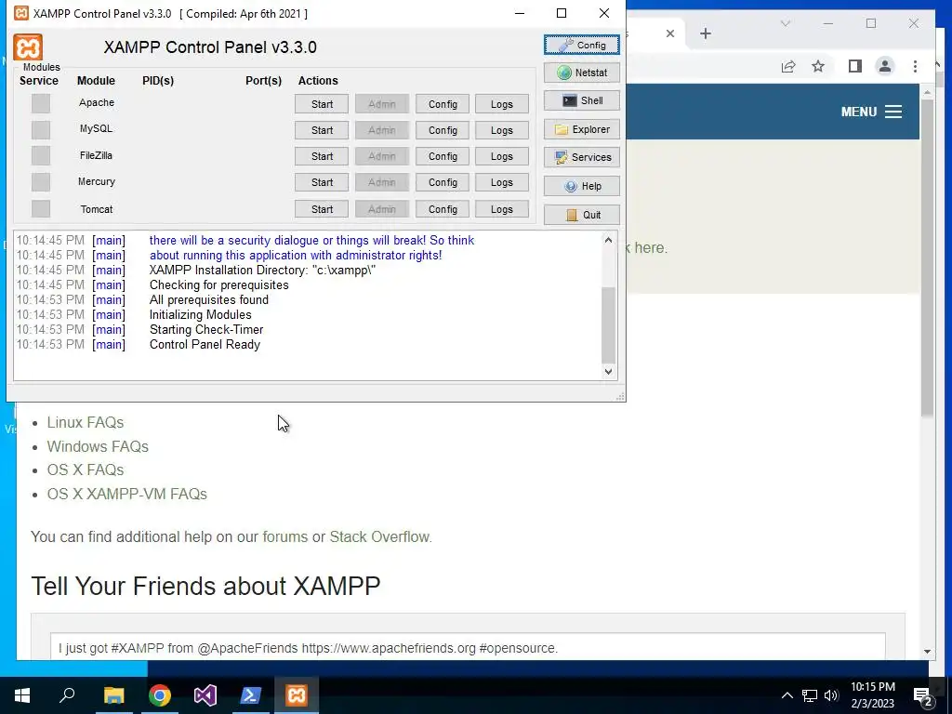
Task: Open the volume tray icon
Action: tap(831, 695)
